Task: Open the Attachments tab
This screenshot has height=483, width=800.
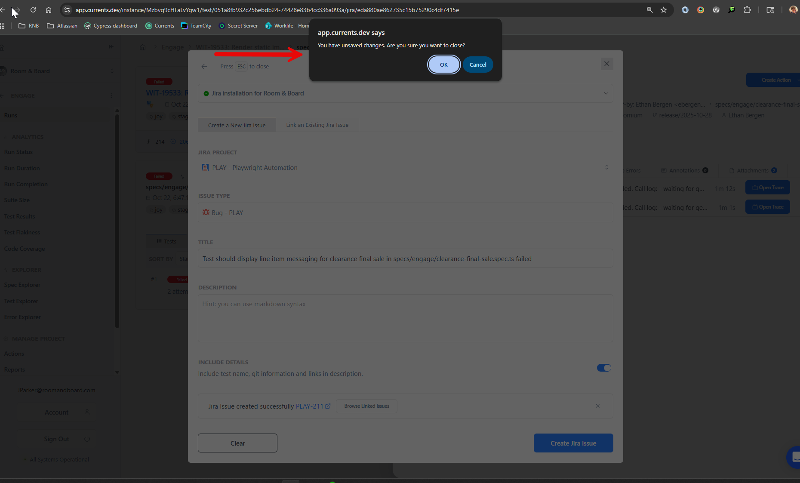Action: click(753, 171)
